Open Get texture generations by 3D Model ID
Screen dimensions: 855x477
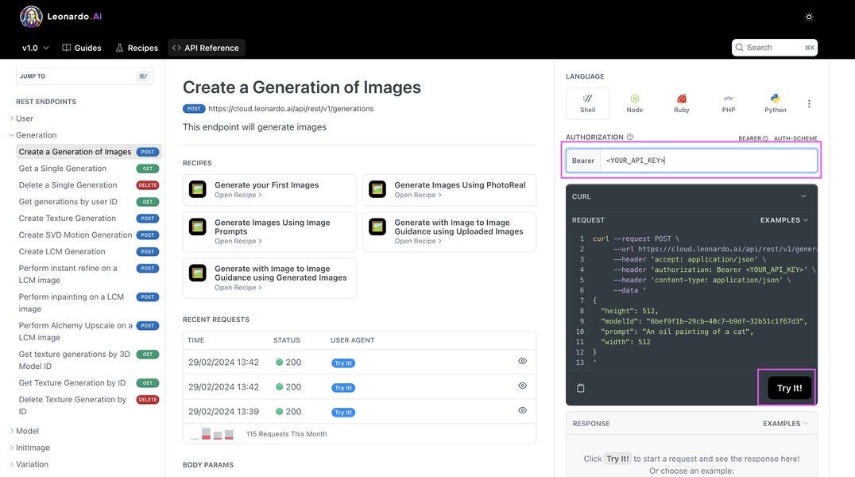click(x=89, y=360)
